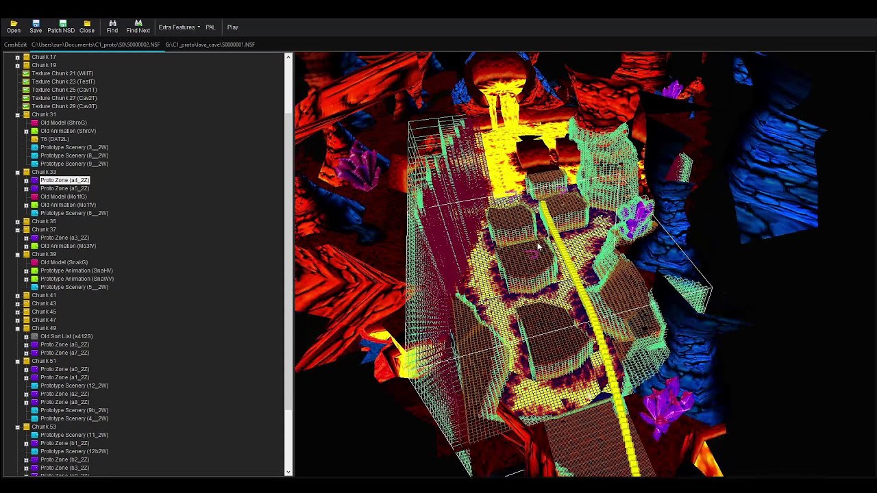The height and width of the screenshot is (493, 877).
Task: Select the Proto Zone (a3_2Z) entry
Action: pyautogui.click(x=64, y=238)
